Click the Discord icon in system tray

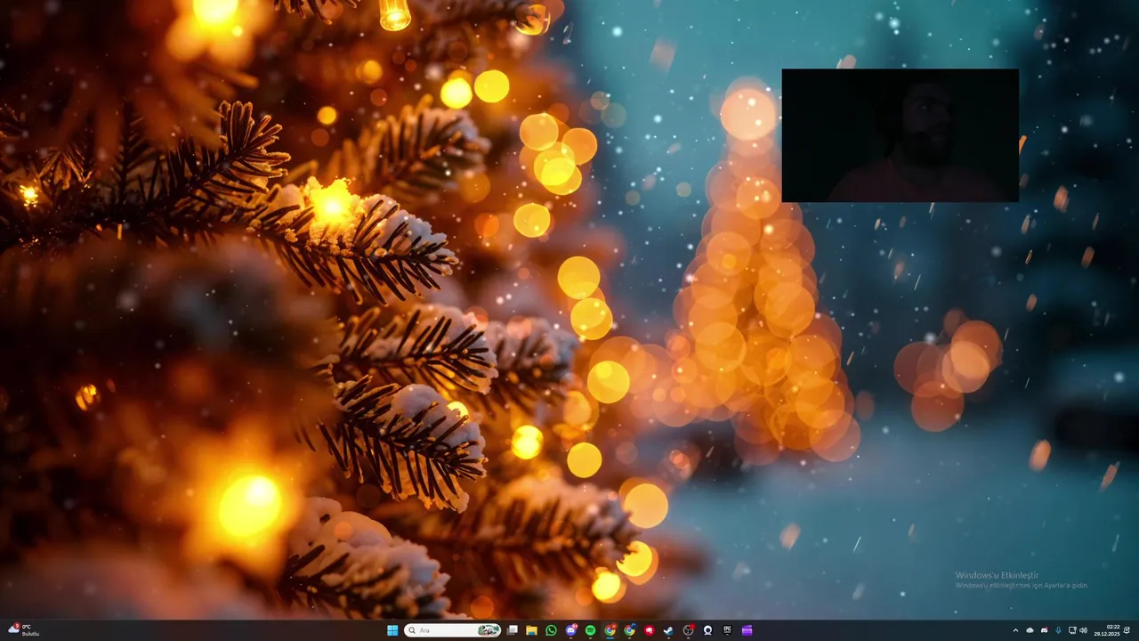[1045, 630]
